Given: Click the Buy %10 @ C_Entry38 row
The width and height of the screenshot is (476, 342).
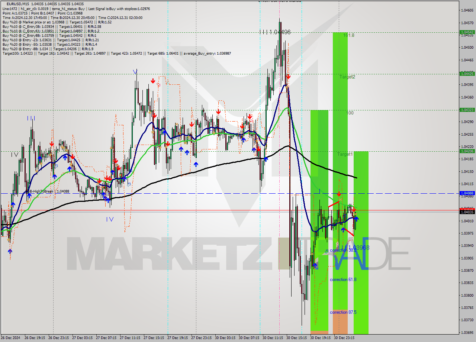Looking at the screenshot, I should tap(52, 26).
